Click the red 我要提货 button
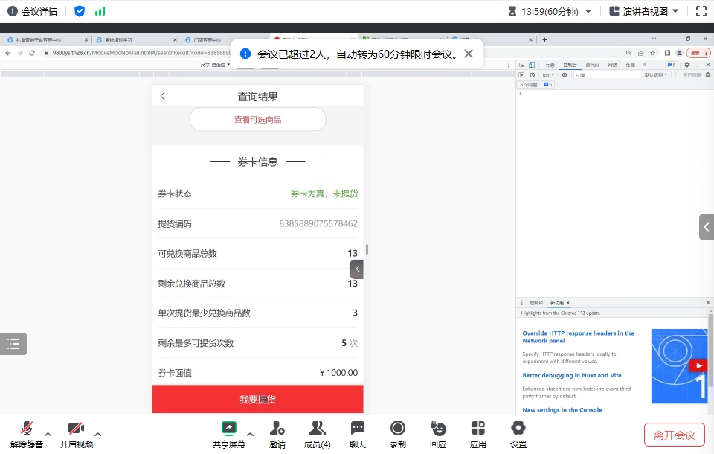Image resolution: width=714 pixels, height=454 pixels. 257,400
